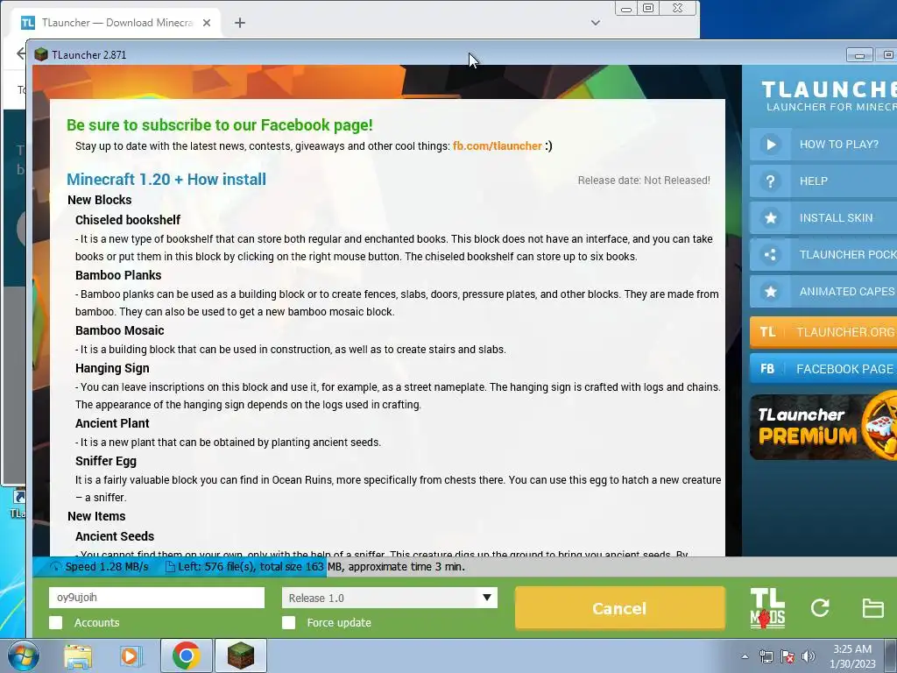
Task: Click the TLAUNCHER.ORG orange button
Action: pyautogui.click(x=823, y=332)
